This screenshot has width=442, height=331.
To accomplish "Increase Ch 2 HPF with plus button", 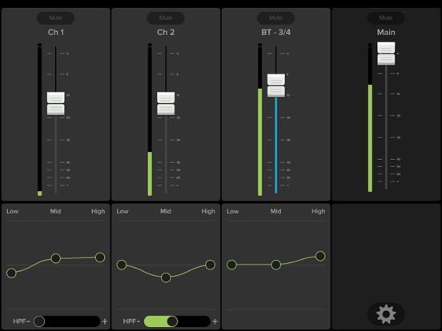I will [x=215, y=321].
